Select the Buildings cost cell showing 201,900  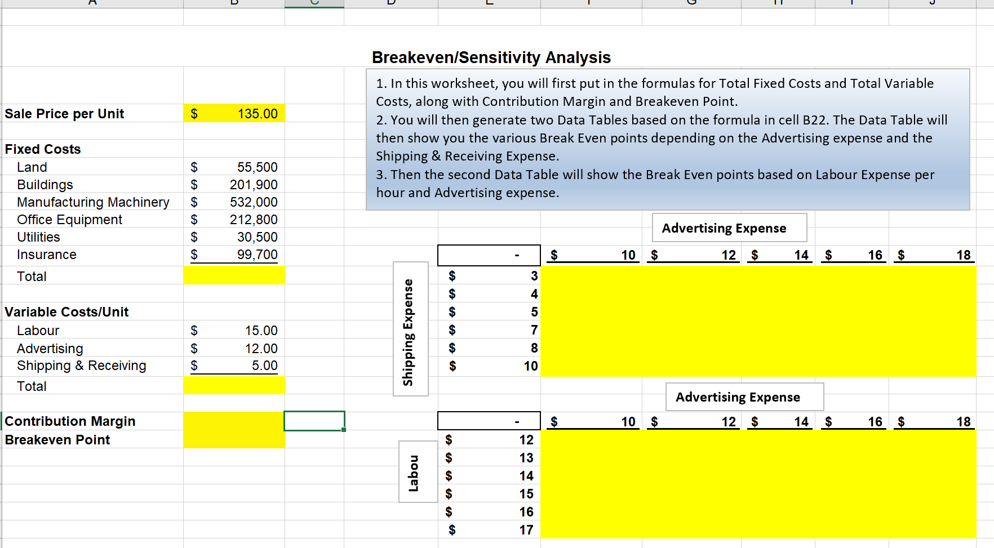[234, 184]
